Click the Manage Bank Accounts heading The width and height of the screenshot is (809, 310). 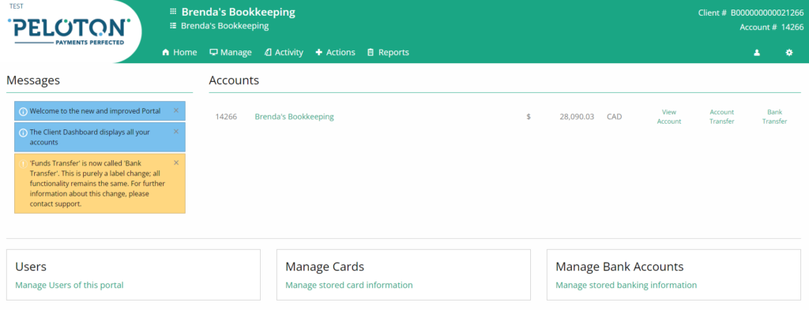click(619, 267)
